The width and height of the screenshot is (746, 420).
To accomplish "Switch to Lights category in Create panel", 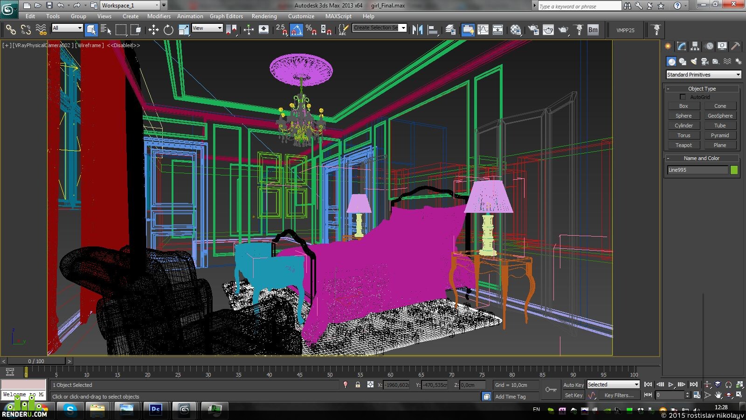I will pos(694,61).
